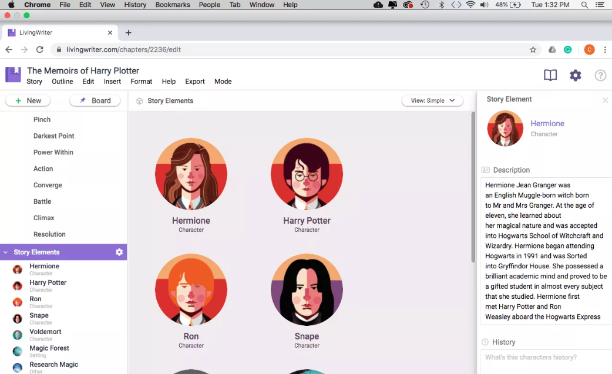Screen dimensions: 612x374
Task: Switch to the Outline tab
Action: [62, 82]
